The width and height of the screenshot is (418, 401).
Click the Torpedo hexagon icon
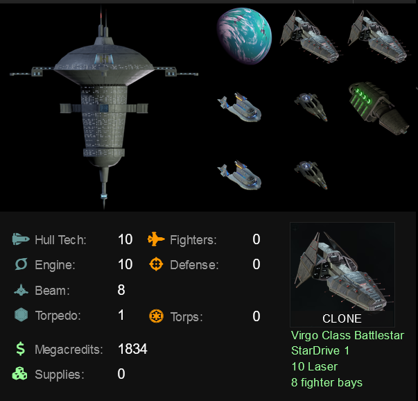point(21,315)
